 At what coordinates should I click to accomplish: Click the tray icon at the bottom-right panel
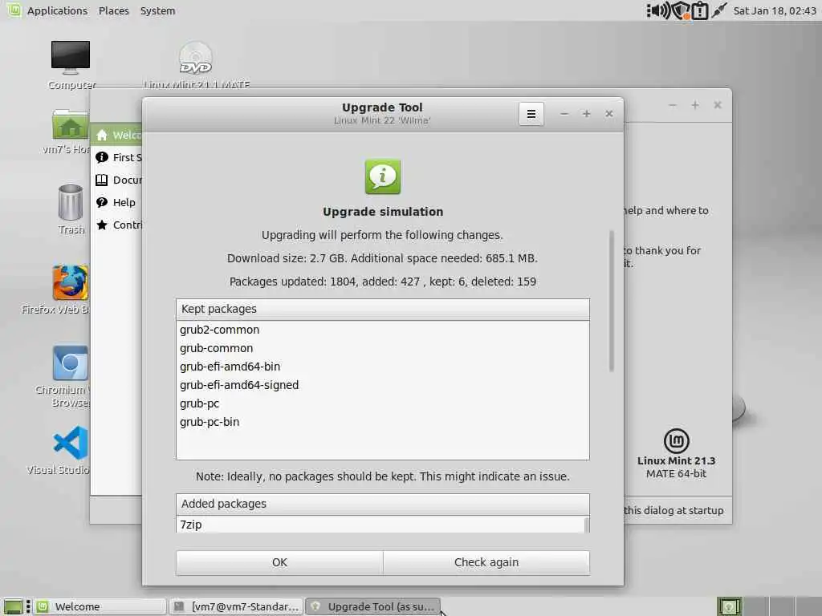[729, 606]
